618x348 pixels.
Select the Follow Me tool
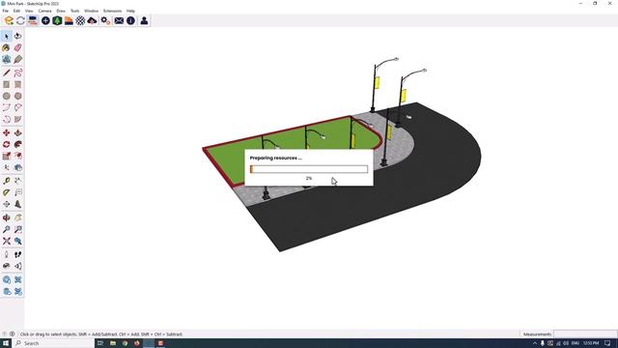(x=17, y=144)
